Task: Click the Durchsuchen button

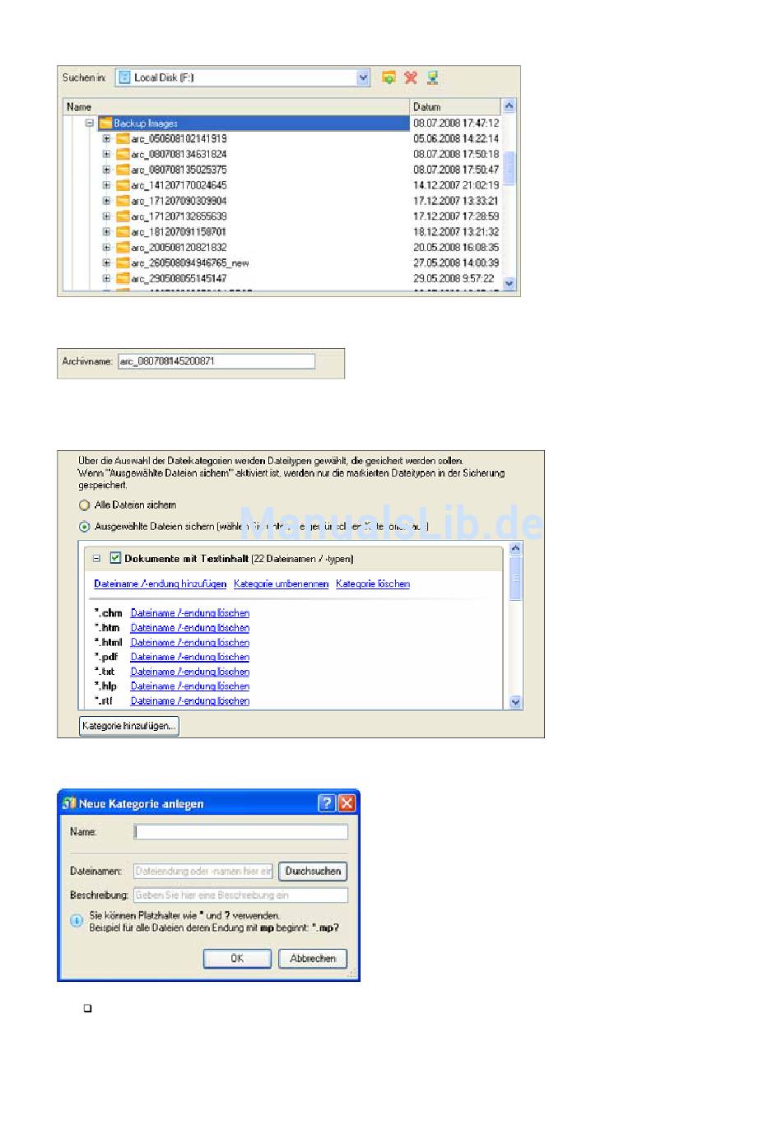Action: (313, 871)
